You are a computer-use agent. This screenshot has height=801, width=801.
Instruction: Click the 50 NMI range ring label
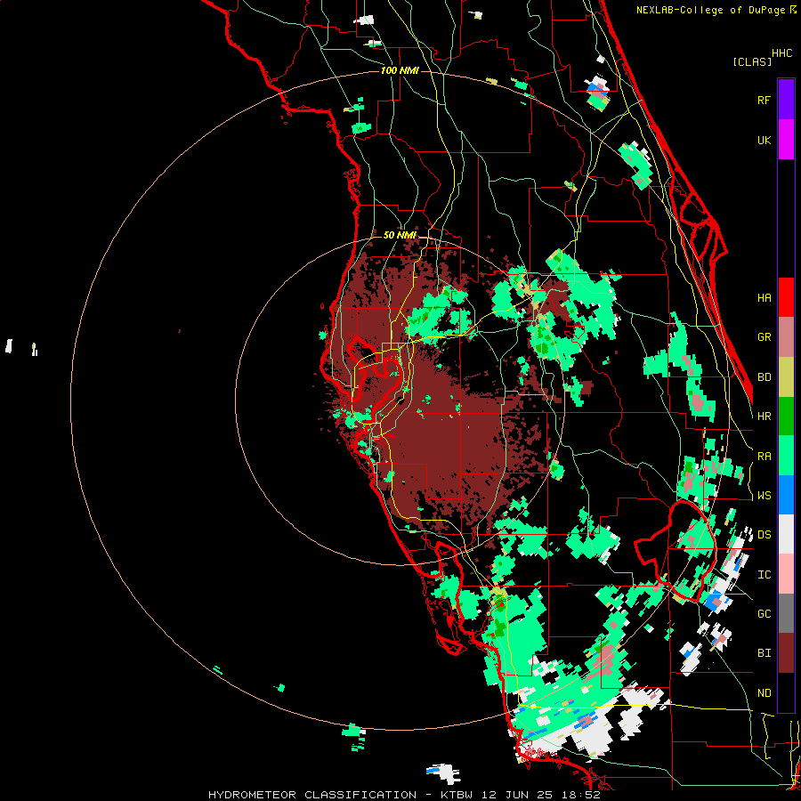coord(400,235)
